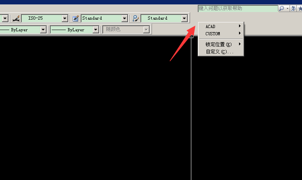Click the dropdown arrow left of dimension style icon
This screenshot has height=180, width=302.
click(x=5, y=18)
